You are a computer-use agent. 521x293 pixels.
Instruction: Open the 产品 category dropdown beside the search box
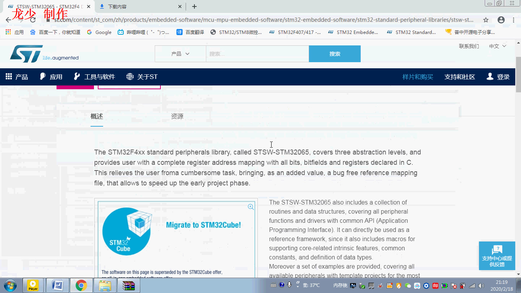(x=180, y=53)
